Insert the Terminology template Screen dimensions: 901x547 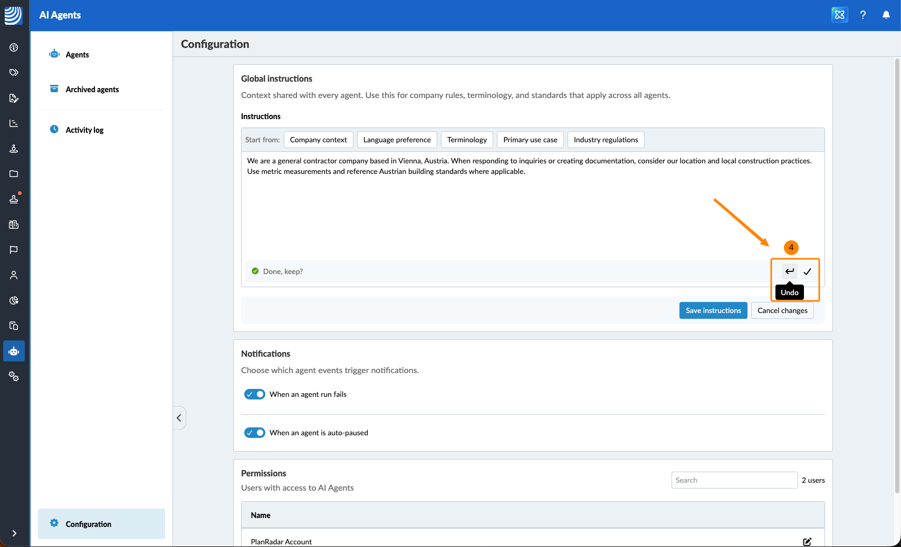point(467,140)
